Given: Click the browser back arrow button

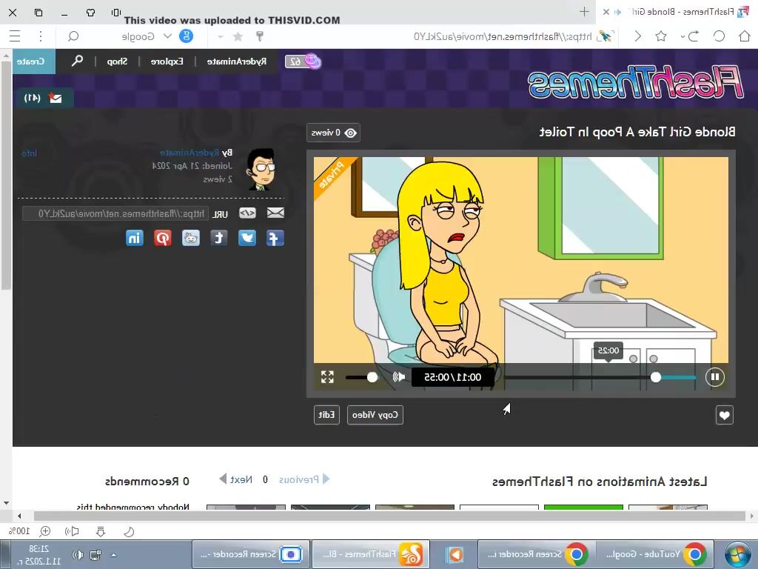Looking at the screenshot, I should [694, 36].
